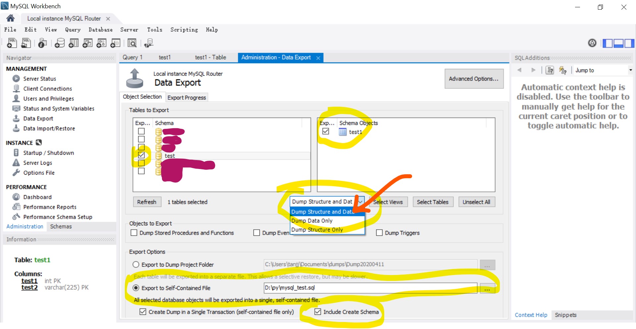636x329 pixels.
Task: Switch to the Query 1 tab
Action: coord(132,57)
